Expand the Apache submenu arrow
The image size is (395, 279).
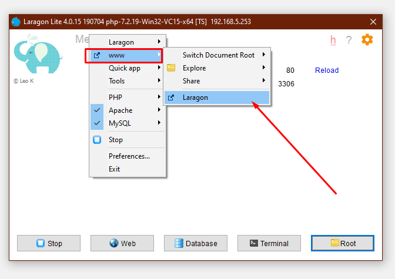159,109
